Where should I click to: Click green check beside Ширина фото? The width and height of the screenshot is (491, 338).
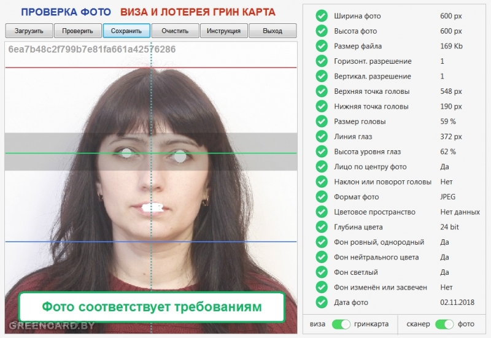point(322,16)
